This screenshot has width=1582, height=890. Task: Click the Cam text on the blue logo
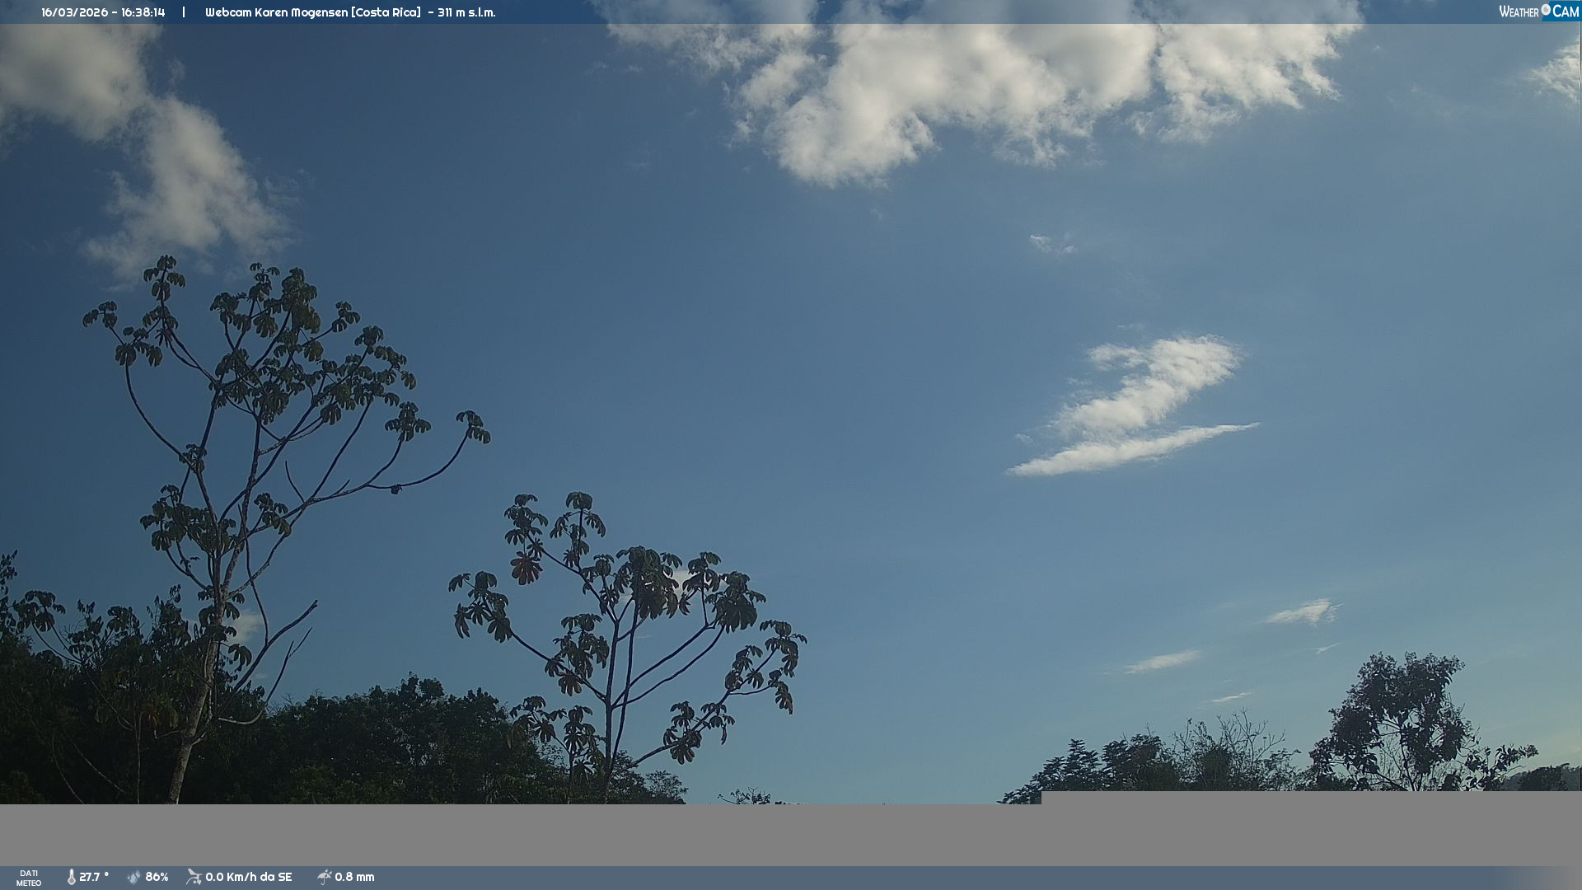click(1566, 12)
